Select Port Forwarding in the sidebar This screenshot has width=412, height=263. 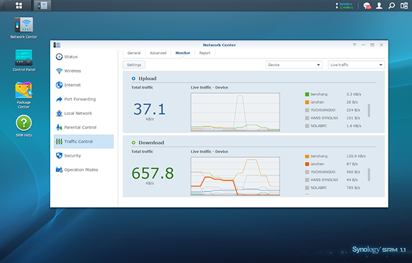click(x=80, y=99)
